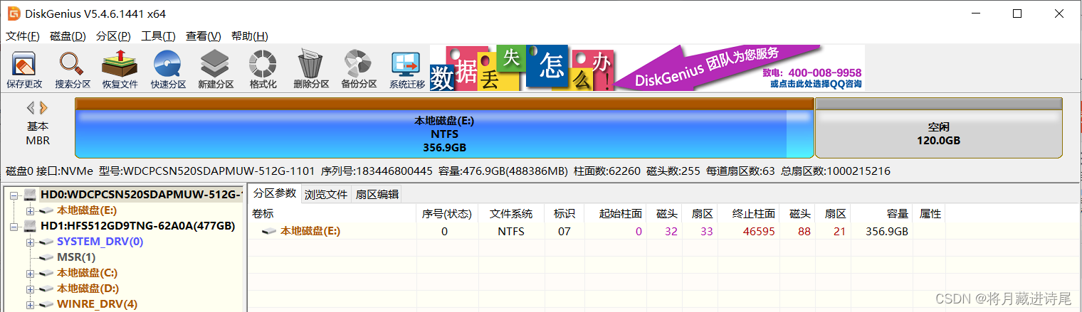1082x312 pixels.
Task: Go to previous disk with left arrow
Action: 31,108
